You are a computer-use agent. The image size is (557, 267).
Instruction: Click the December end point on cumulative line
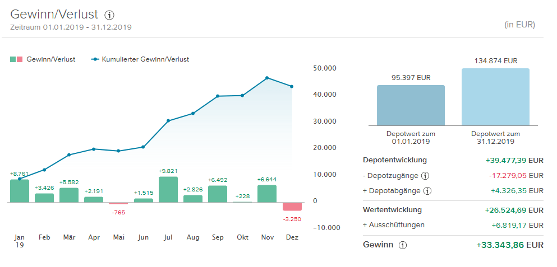click(292, 86)
